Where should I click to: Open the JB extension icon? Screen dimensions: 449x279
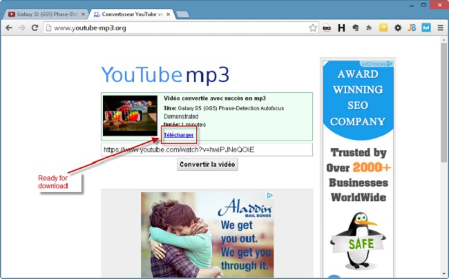pos(412,28)
